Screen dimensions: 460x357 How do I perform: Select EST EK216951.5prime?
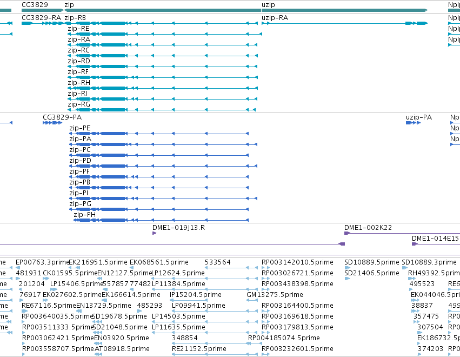(x=98, y=262)
